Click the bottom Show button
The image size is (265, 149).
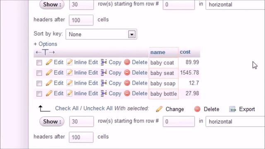pos(52,121)
